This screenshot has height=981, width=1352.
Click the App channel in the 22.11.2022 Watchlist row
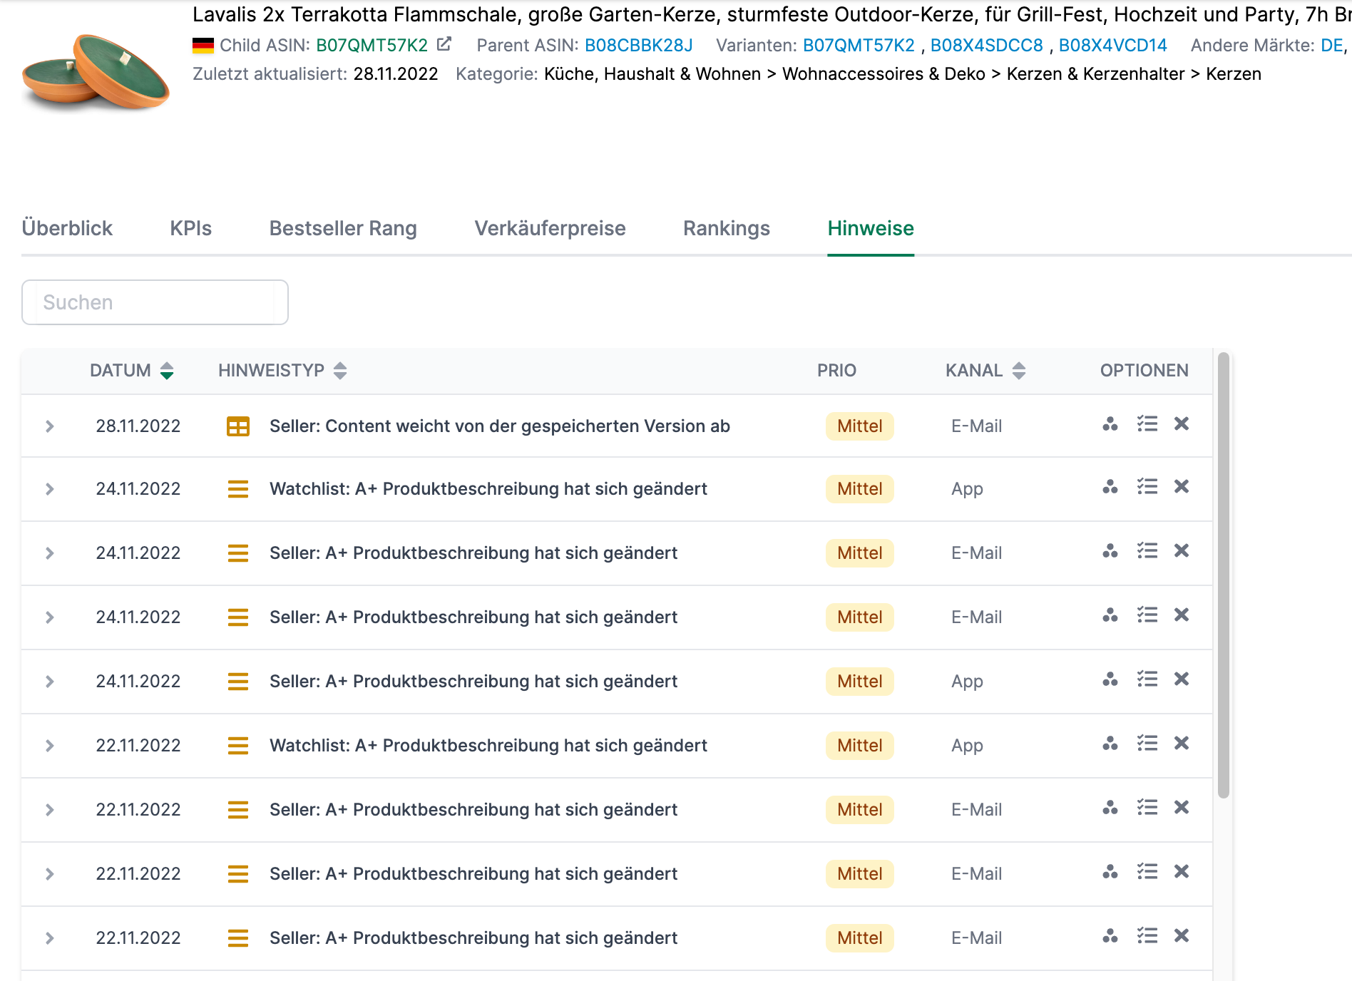(967, 746)
